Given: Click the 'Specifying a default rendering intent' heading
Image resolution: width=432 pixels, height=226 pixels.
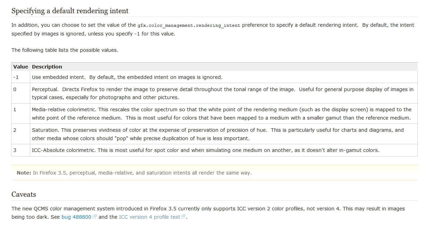Looking at the screenshot, I should coord(70,11).
